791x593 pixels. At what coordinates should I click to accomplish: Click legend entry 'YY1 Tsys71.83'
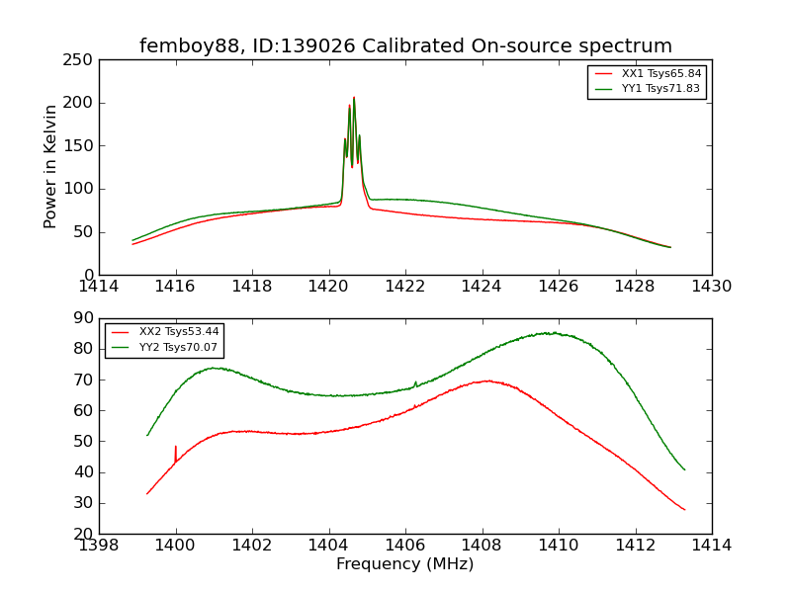pyautogui.click(x=660, y=89)
